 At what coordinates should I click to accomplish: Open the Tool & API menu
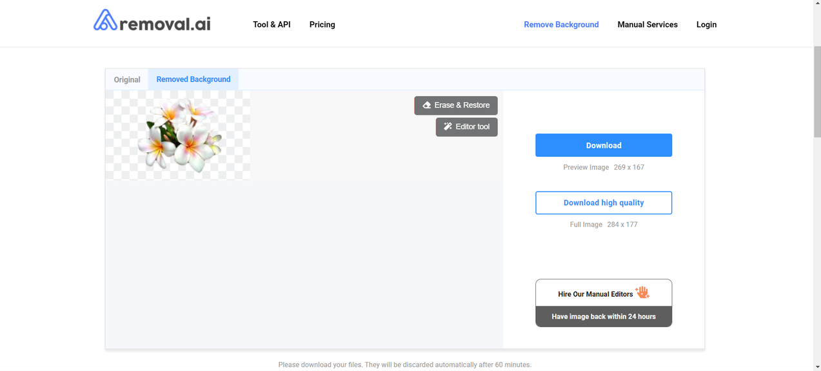click(272, 25)
